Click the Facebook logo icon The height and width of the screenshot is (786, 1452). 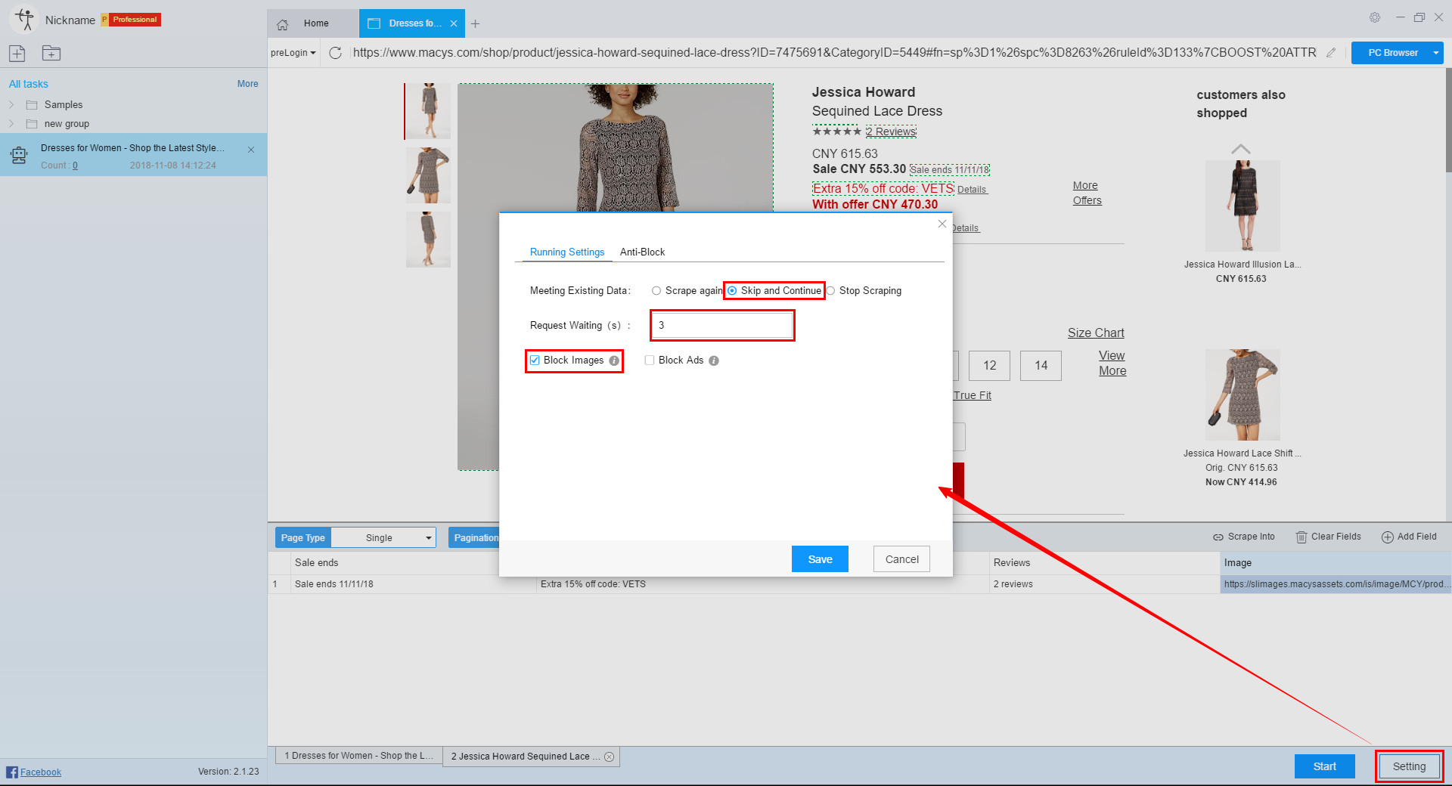12,772
